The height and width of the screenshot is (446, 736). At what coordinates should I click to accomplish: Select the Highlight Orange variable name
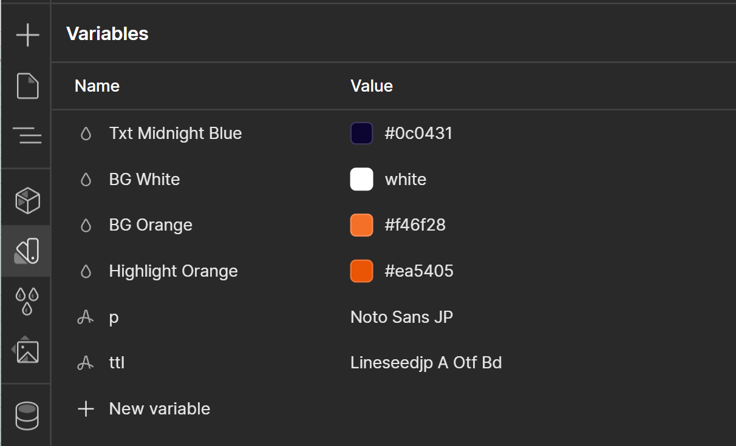point(174,271)
